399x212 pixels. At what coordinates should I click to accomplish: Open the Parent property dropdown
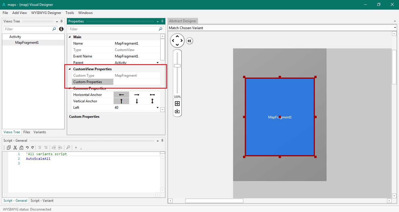(158, 63)
